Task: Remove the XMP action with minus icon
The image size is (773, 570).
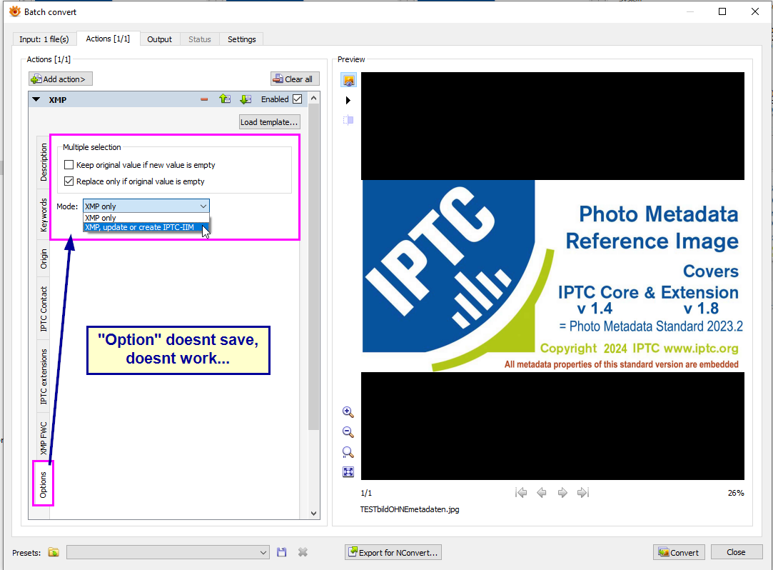Action: pyautogui.click(x=204, y=99)
